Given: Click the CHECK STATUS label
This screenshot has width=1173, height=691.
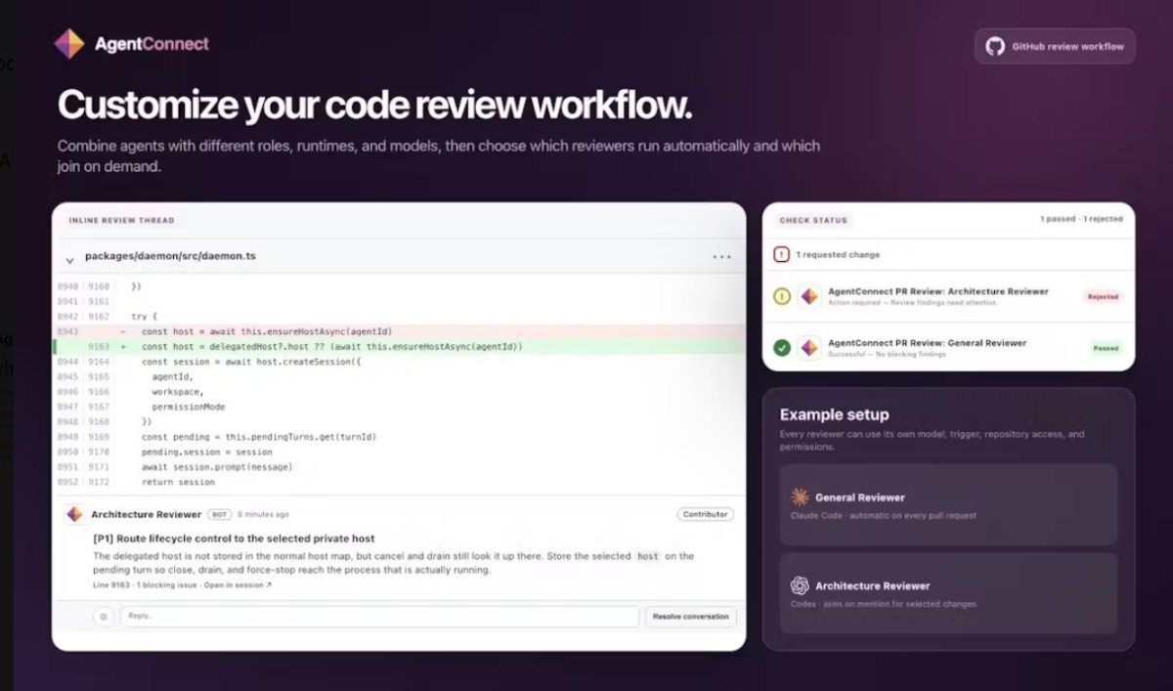Looking at the screenshot, I should tap(813, 220).
